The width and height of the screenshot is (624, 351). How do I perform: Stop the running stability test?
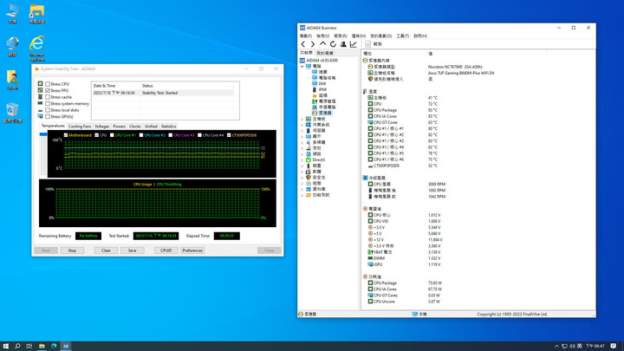(72, 250)
